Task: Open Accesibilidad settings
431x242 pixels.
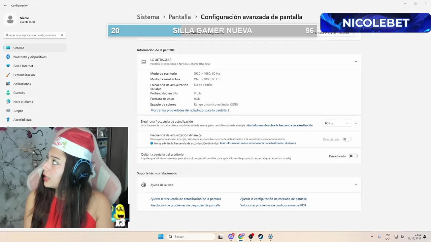Action: [x=35, y=120]
